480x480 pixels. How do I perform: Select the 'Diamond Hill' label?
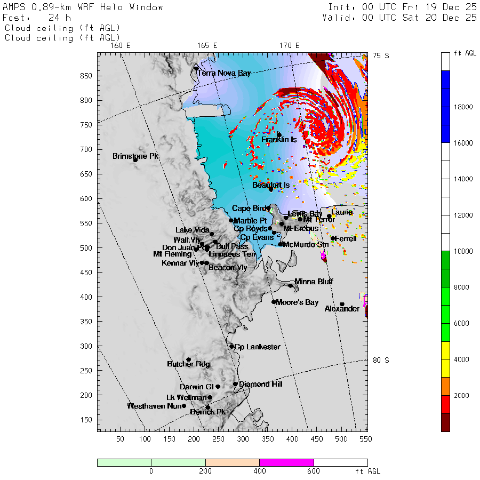pos(261,384)
